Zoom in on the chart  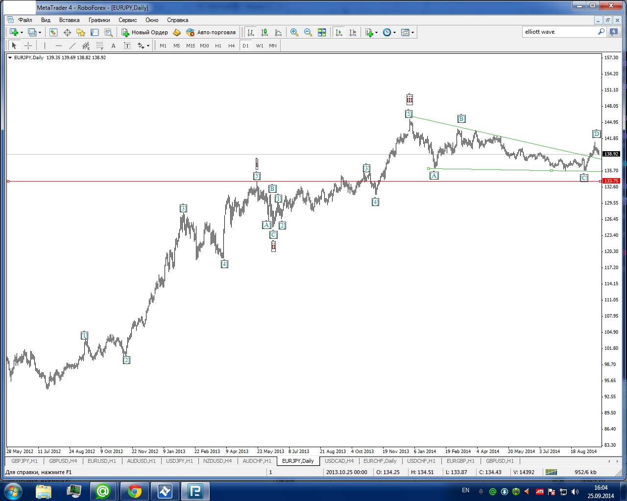(x=294, y=32)
